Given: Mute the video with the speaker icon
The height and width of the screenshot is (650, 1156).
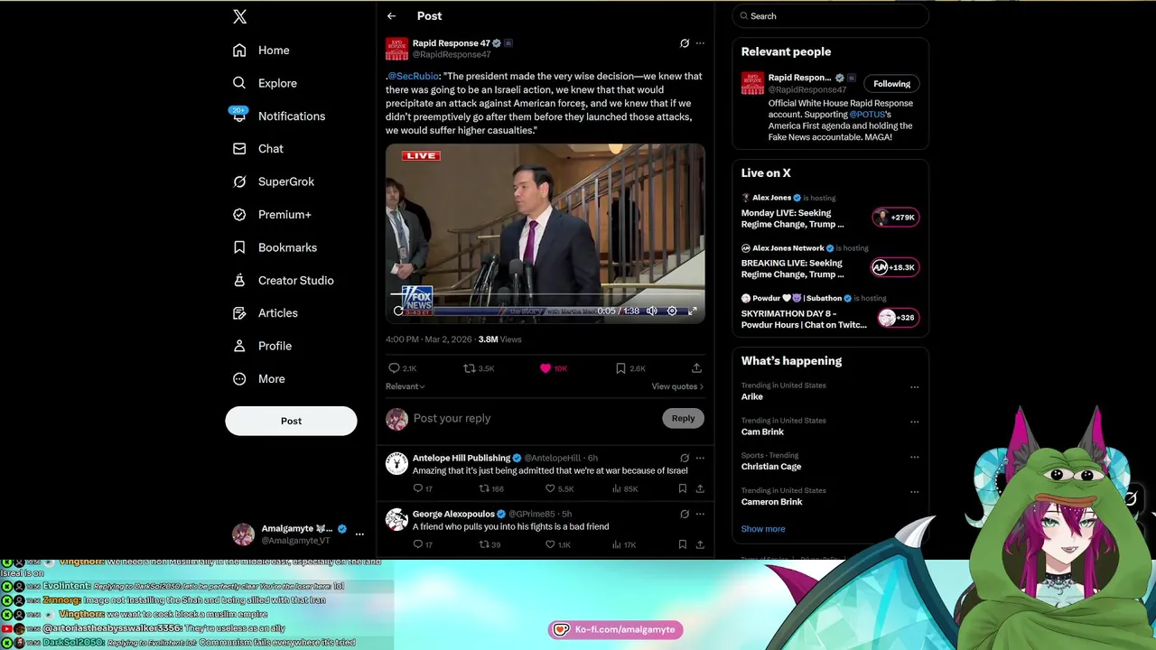Looking at the screenshot, I should (x=651, y=311).
